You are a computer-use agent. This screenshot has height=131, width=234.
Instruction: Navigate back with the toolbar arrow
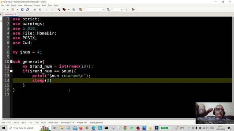46,9
